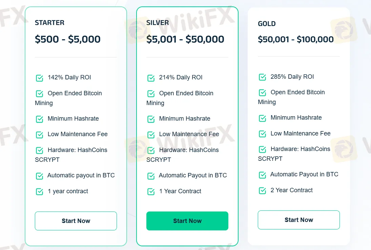Click the checkmark beside Silver's Low Maintenance Fee
Screen dimensions: 371x250
pos(151,134)
